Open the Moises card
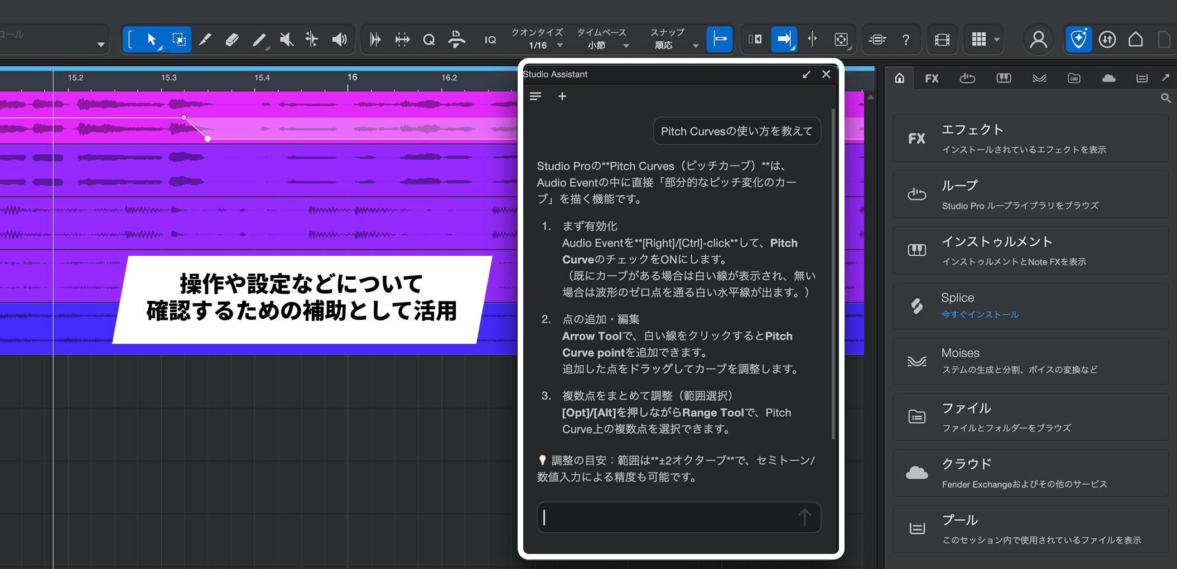The height and width of the screenshot is (569, 1177). coord(1030,361)
